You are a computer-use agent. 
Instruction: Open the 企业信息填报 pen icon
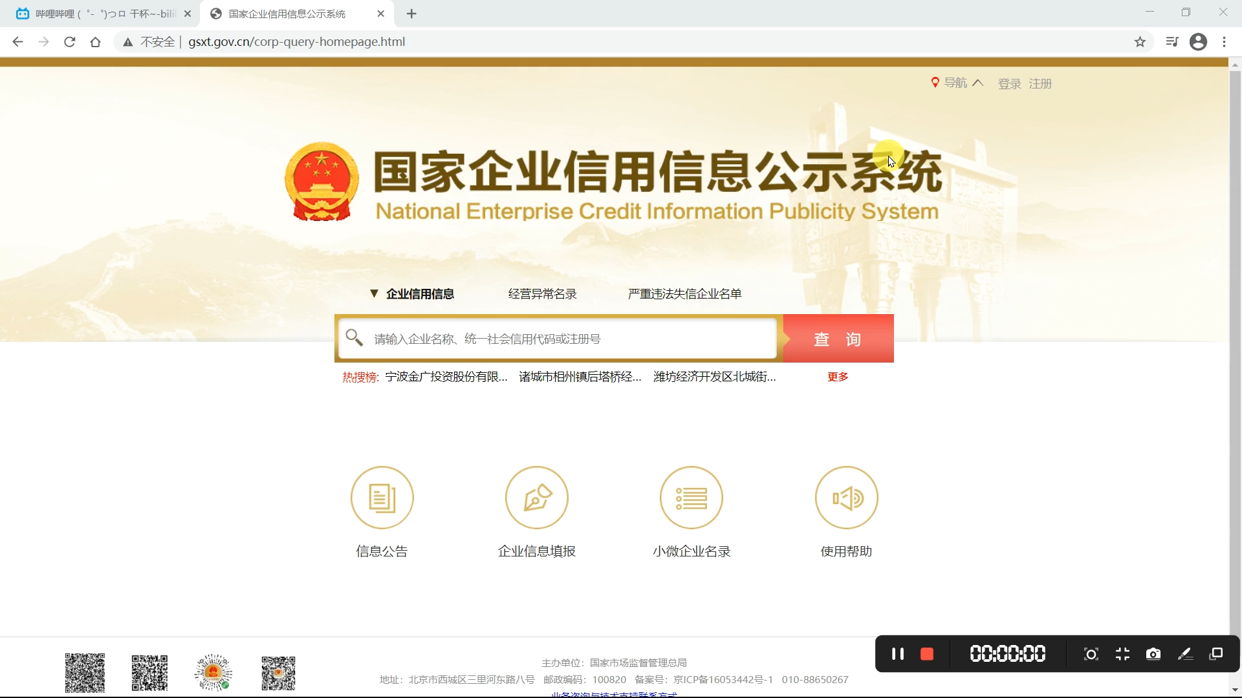click(537, 498)
